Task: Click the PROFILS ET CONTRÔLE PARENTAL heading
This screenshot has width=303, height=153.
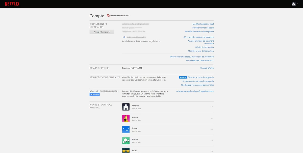Action: point(101,106)
